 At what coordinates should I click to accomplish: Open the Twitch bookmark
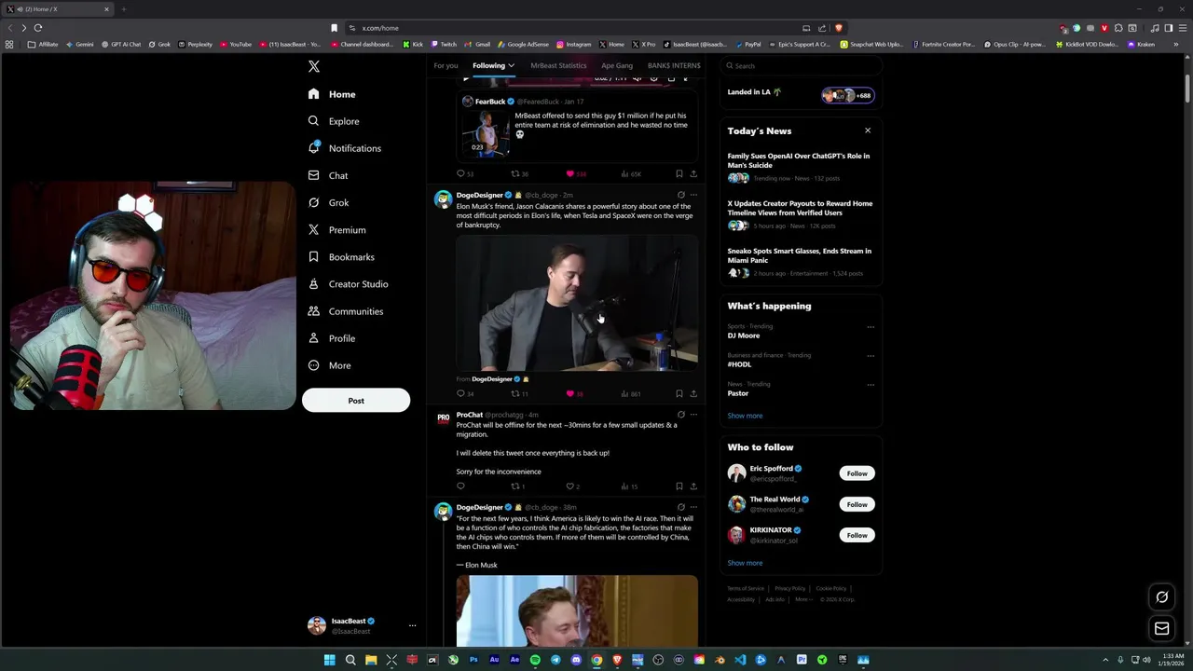tap(444, 44)
